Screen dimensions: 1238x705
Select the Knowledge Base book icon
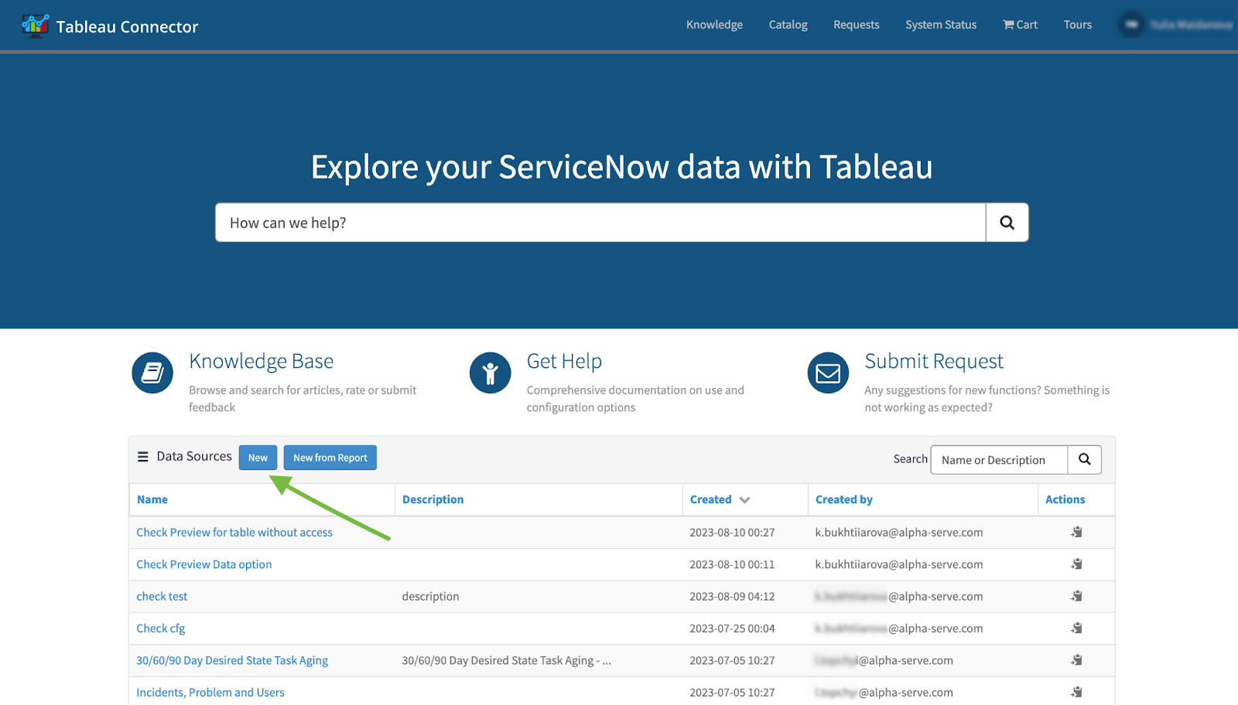click(x=152, y=372)
